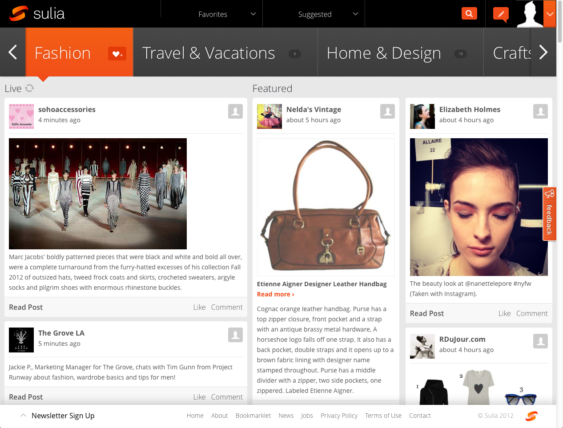563x428 pixels.
Task: Click the Travel & Vacations count badge
Action: tap(295, 54)
